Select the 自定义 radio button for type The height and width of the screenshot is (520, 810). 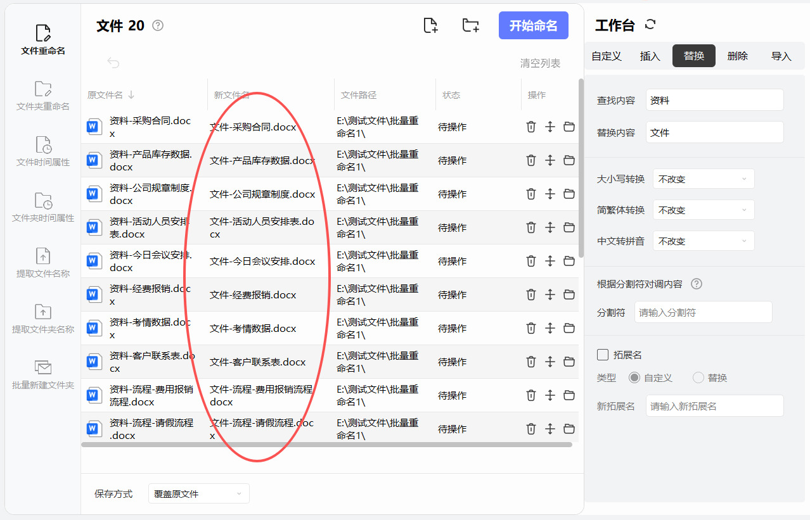[634, 377]
